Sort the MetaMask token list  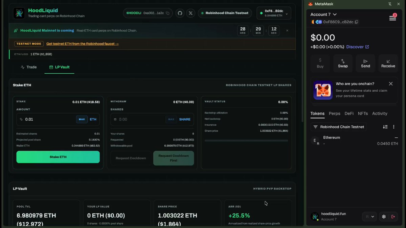385,127
